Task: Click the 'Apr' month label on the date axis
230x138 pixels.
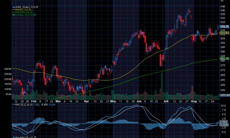Action: [87, 101]
